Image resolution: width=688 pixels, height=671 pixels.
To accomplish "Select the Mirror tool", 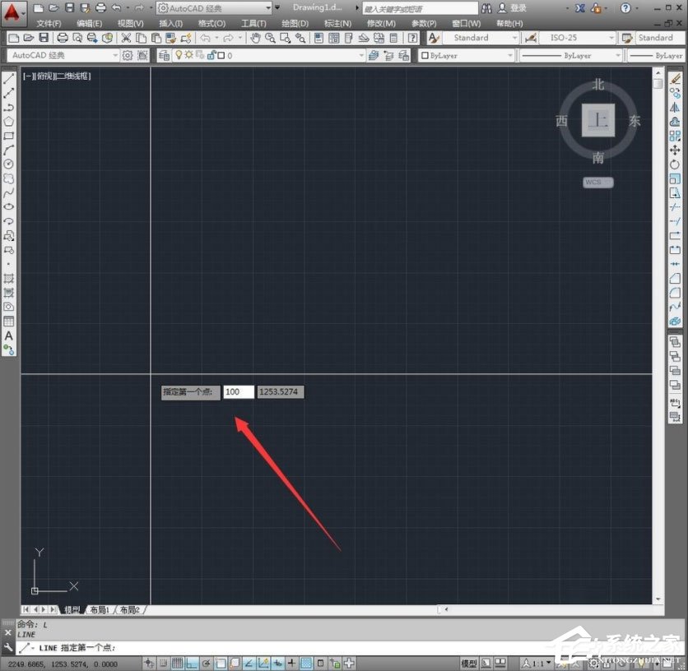I will pos(675,108).
